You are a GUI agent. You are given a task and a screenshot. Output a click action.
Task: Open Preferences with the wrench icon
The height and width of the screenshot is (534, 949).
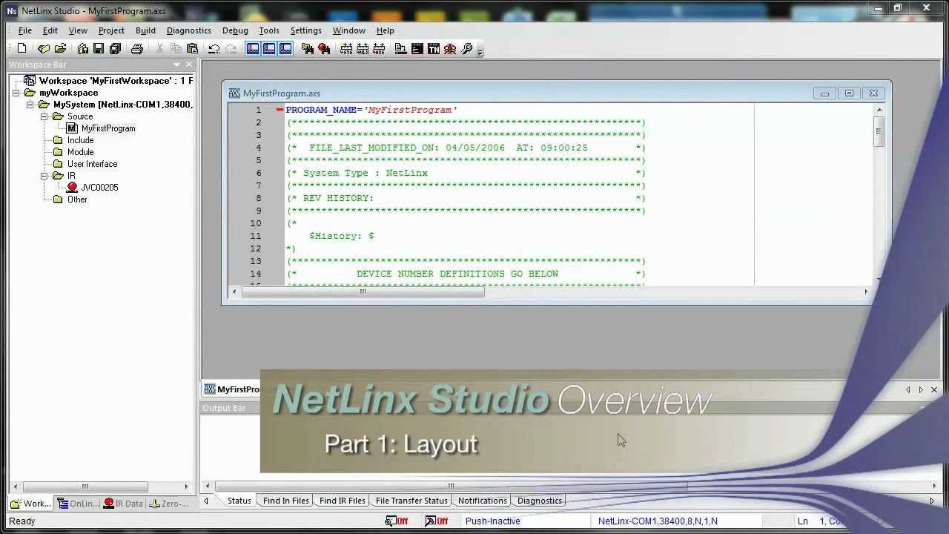coord(466,49)
